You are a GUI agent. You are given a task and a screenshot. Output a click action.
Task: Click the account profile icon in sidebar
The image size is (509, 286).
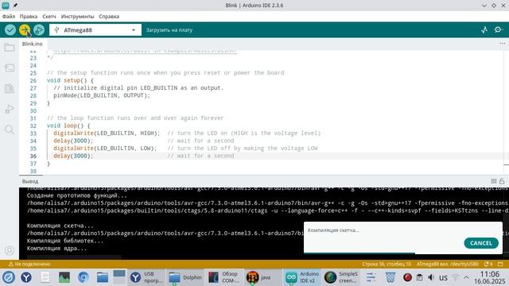(x=10, y=251)
